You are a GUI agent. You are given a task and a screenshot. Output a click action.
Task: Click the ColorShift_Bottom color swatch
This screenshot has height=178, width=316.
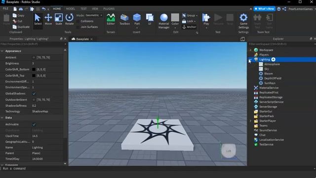pos(34,69)
